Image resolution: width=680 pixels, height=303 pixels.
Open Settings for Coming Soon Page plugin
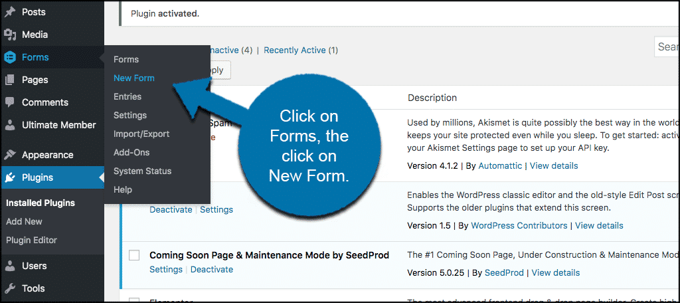point(166,270)
